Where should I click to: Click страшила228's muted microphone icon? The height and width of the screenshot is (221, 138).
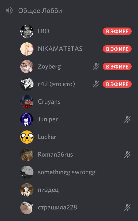click(x=127, y=208)
